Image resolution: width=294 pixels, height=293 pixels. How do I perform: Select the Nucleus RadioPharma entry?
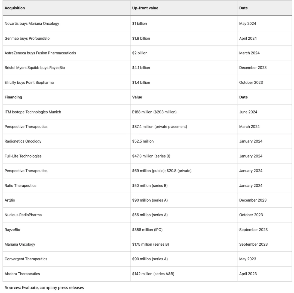[23, 215]
